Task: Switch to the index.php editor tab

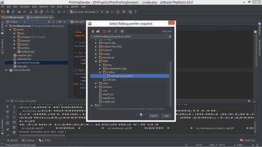Action: (x=77, y=22)
